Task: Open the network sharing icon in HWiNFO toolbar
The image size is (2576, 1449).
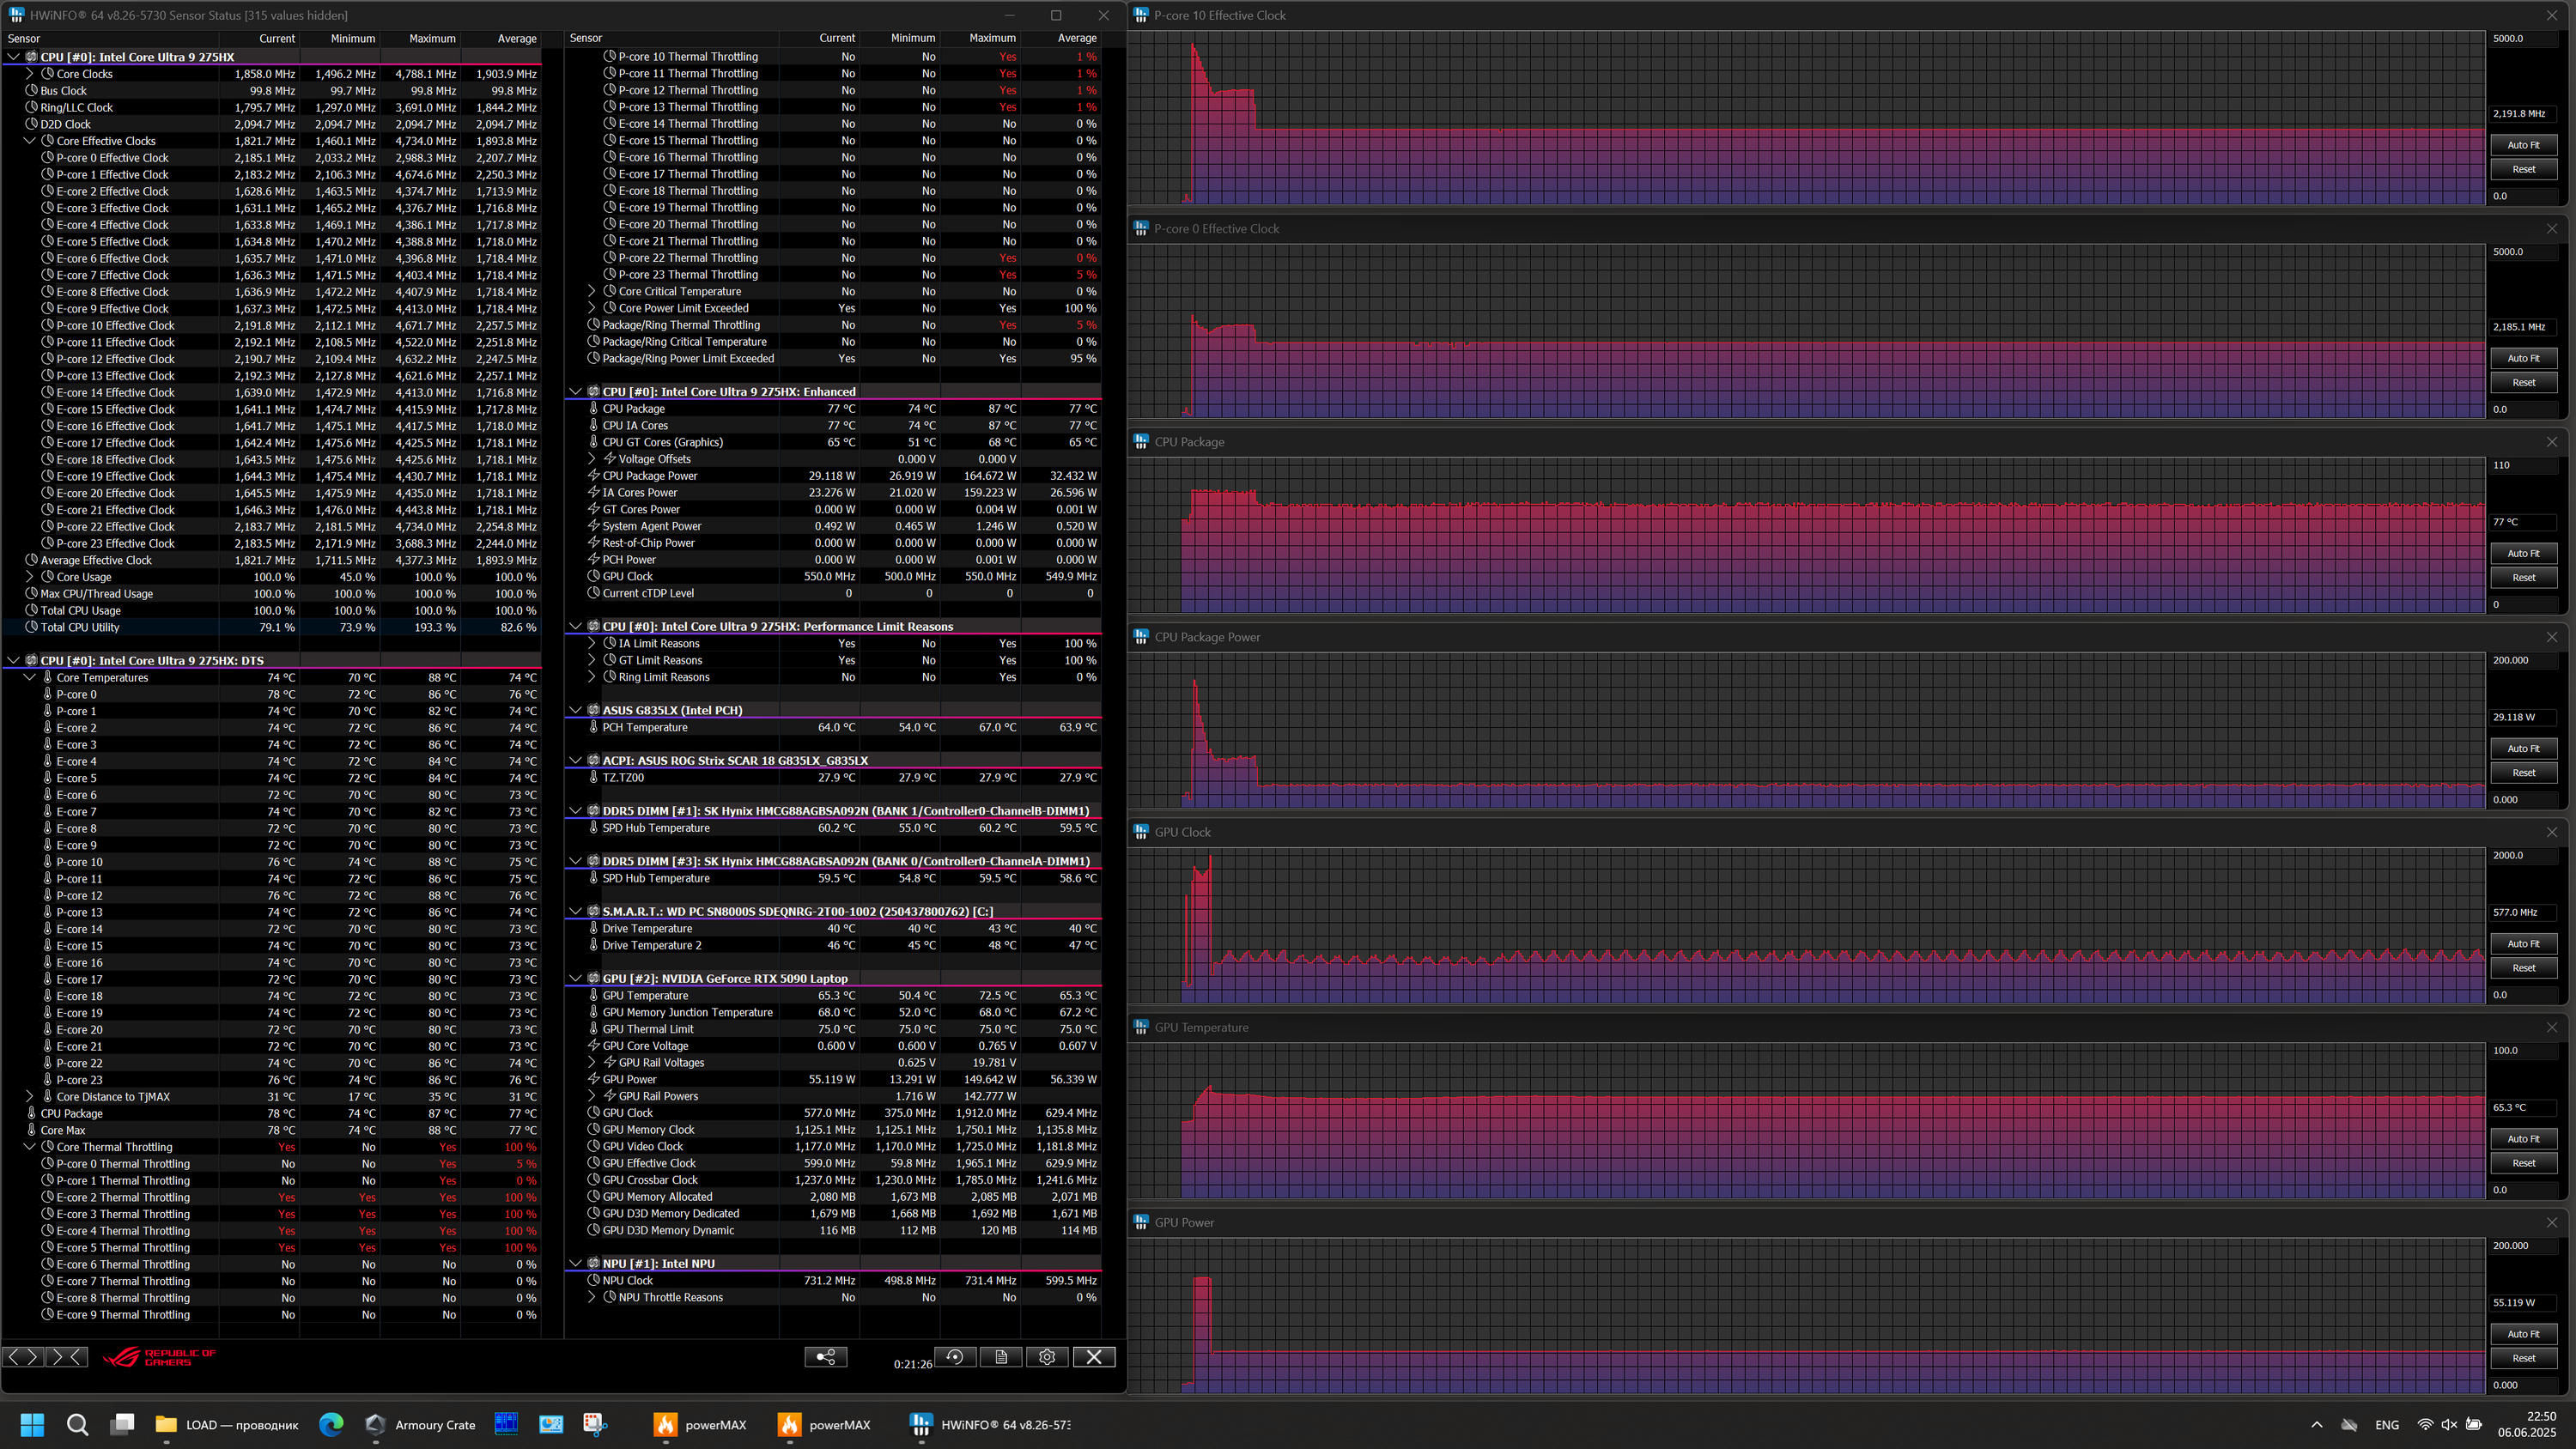Action: 825,1356
